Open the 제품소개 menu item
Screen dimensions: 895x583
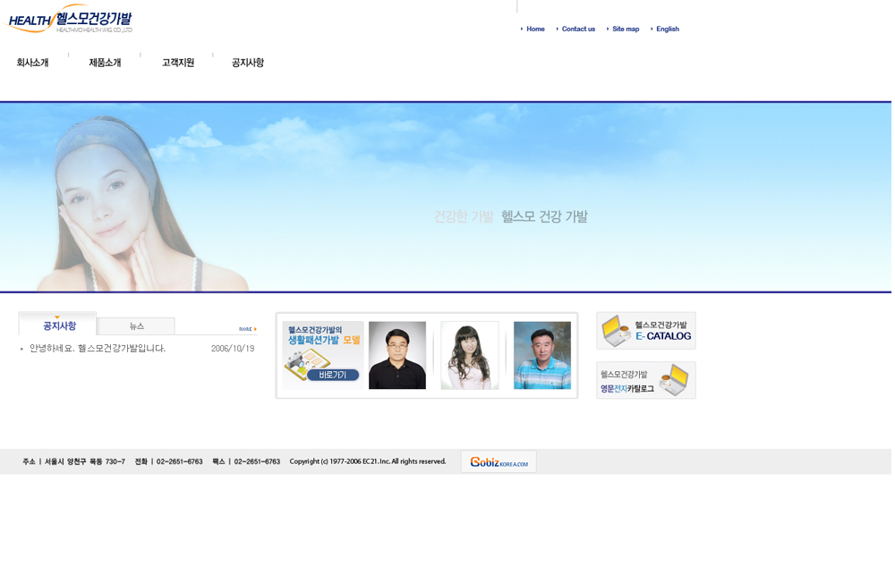[106, 63]
